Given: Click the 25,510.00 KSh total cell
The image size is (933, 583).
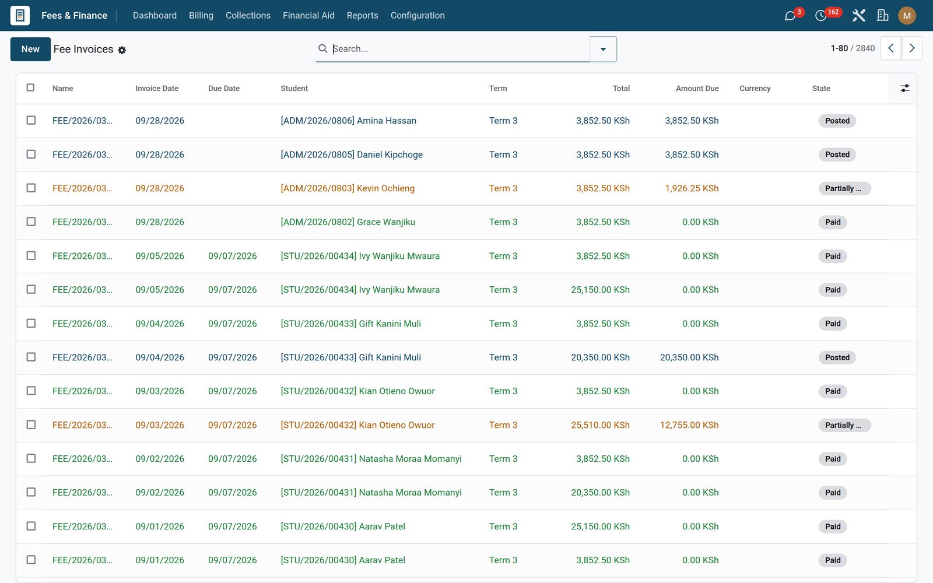Looking at the screenshot, I should [600, 425].
